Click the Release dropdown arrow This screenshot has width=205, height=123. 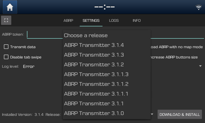tap(152, 114)
